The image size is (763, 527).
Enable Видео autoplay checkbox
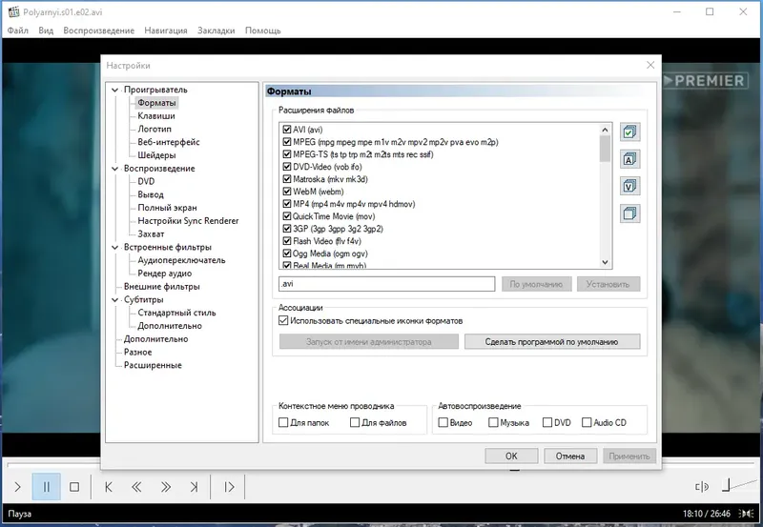[x=443, y=422]
